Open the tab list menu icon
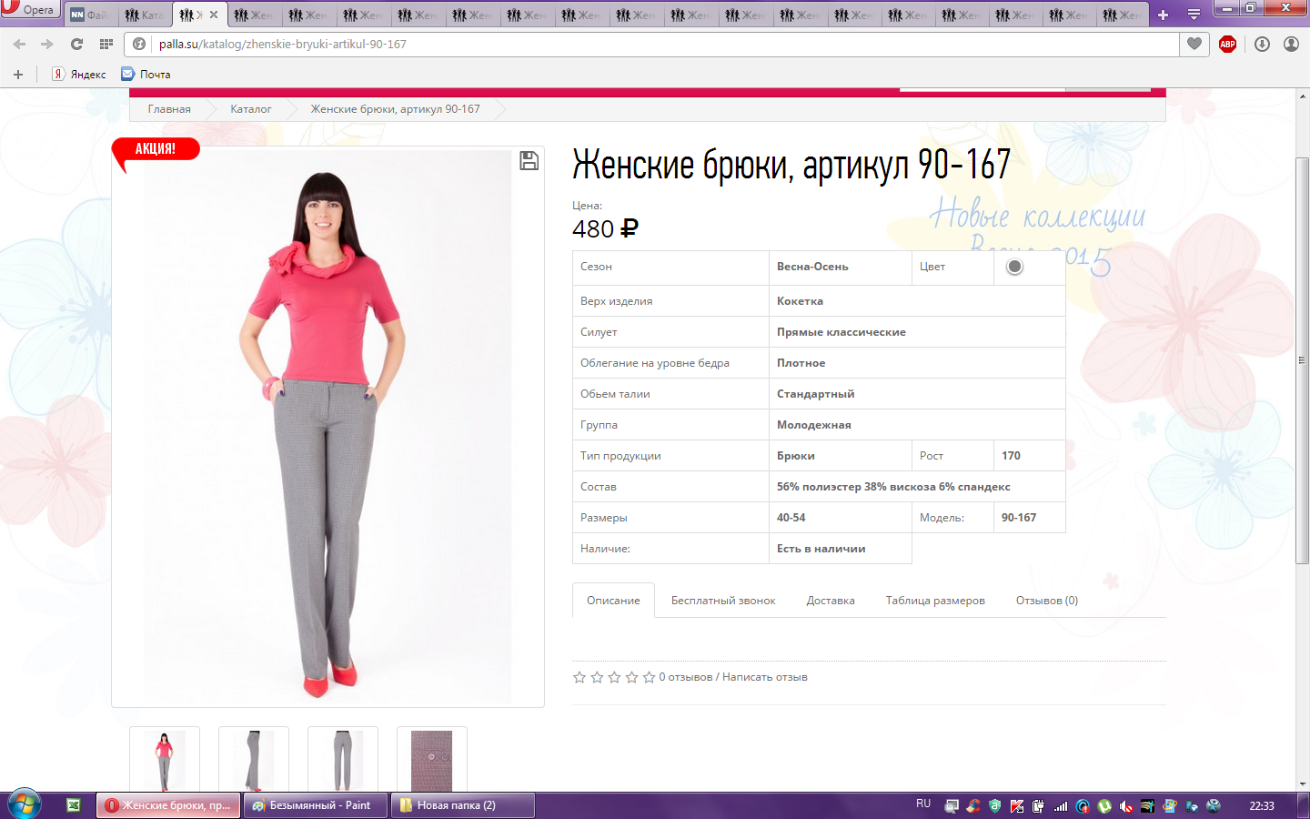Screen dimensions: 1310x819 (1194, 15)
